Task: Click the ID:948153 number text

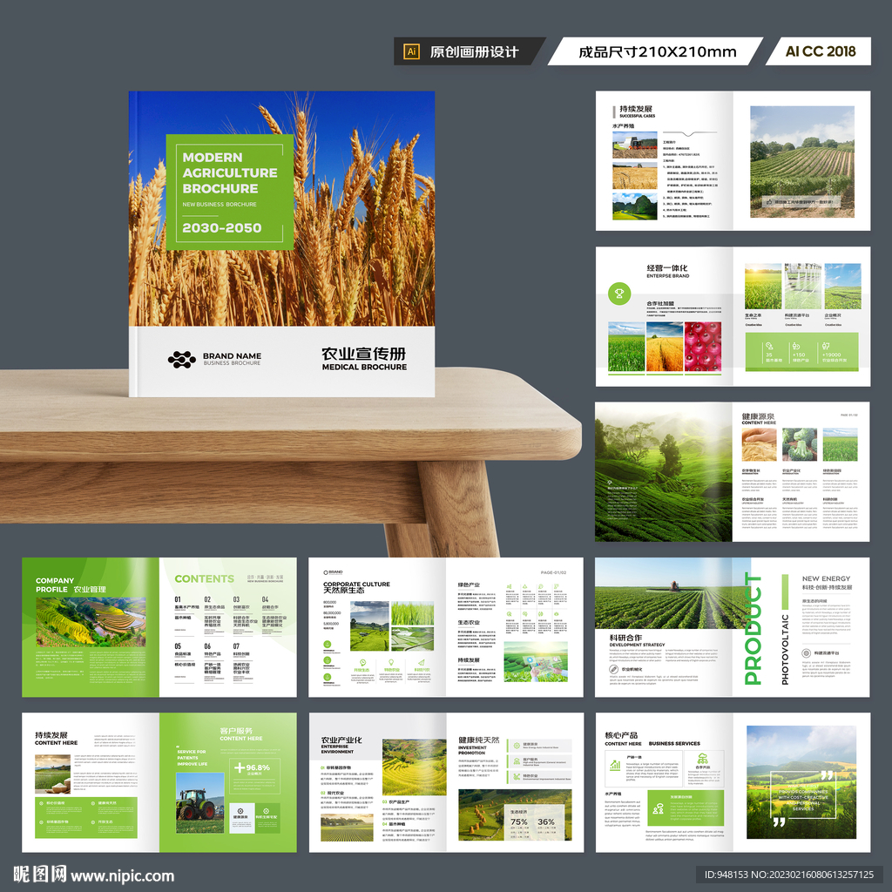Action: (x=726, y=875)
